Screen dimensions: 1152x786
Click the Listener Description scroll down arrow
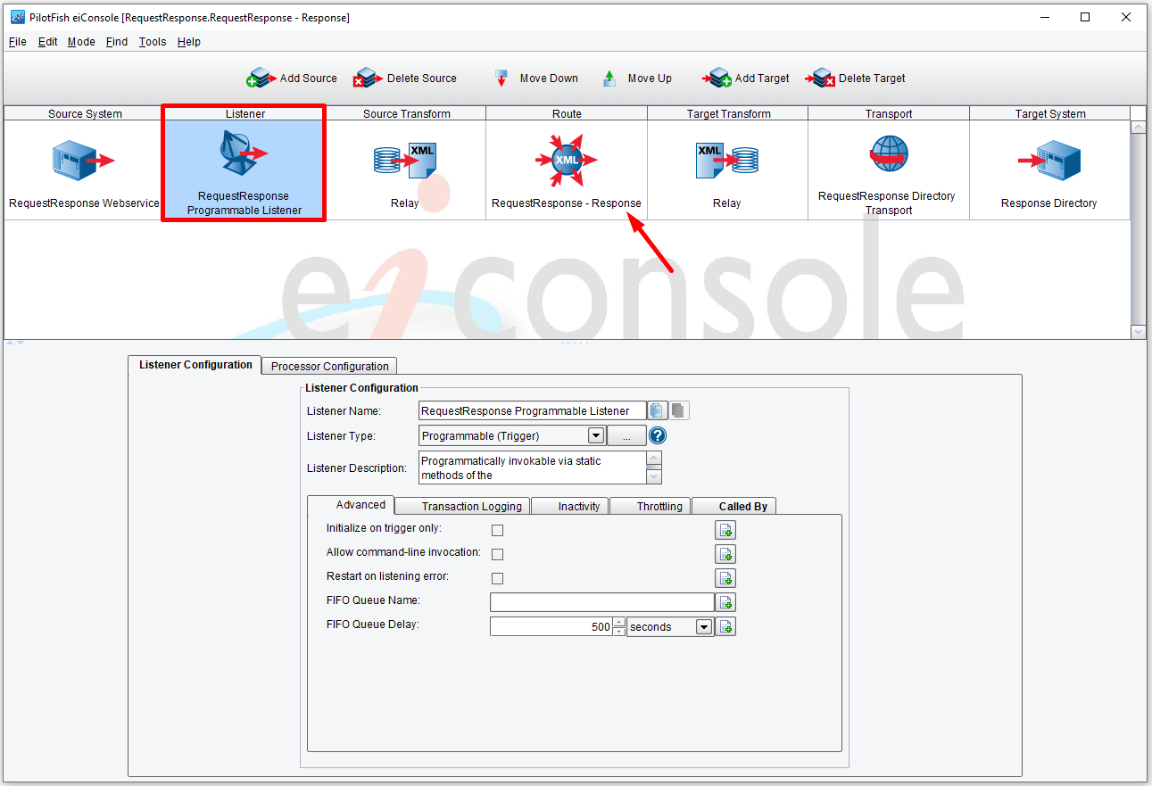point(654,476)
